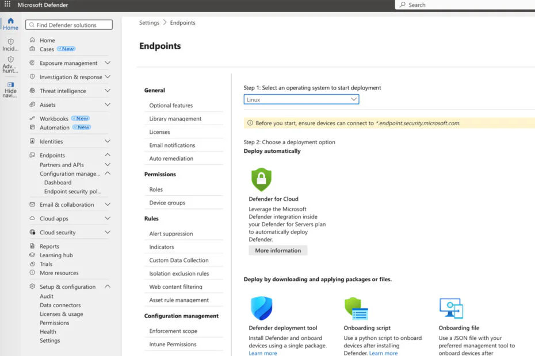Open Dashboard under Configuration management
The height and width of the screenshot is (356, 535).
tap(58, 183)
